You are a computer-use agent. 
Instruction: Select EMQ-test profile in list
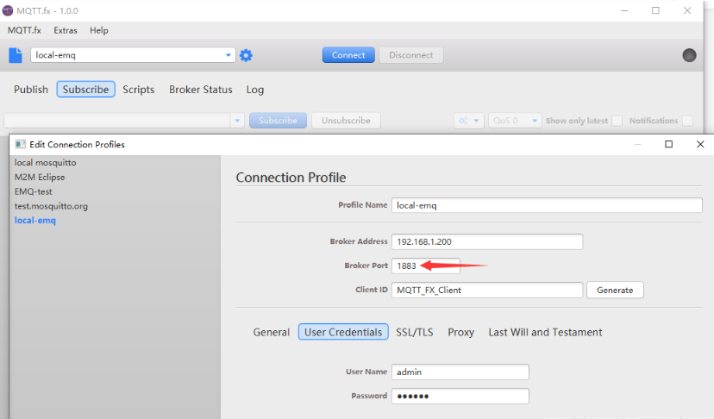[x=34, y=191]
